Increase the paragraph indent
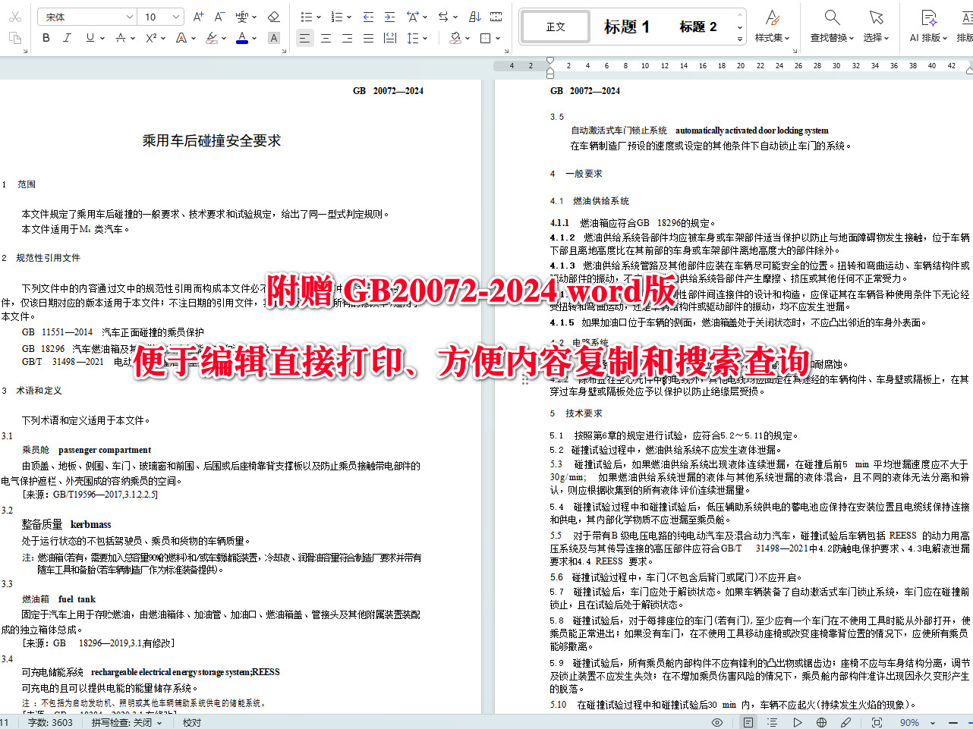 (389, 16)
